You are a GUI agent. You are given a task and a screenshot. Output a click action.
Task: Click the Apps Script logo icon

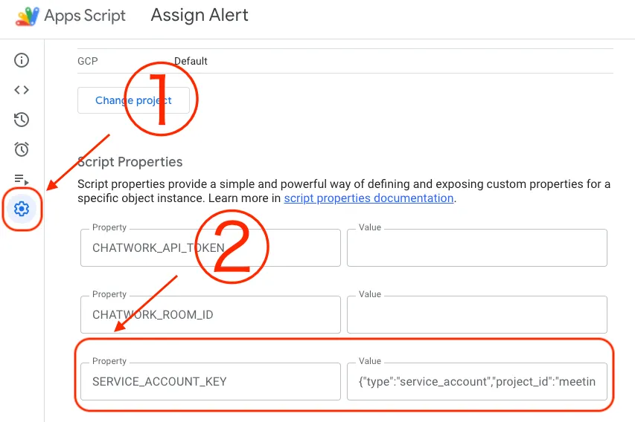click(27, 16)
